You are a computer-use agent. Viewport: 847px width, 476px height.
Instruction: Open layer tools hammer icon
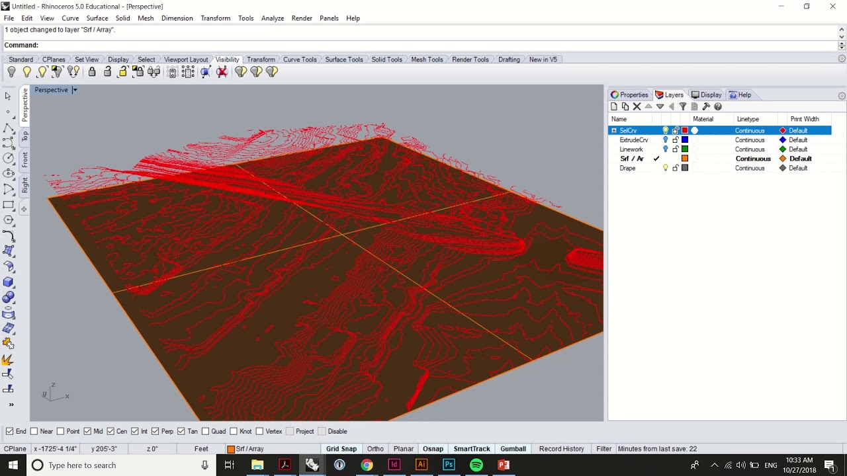pos(706,106)
